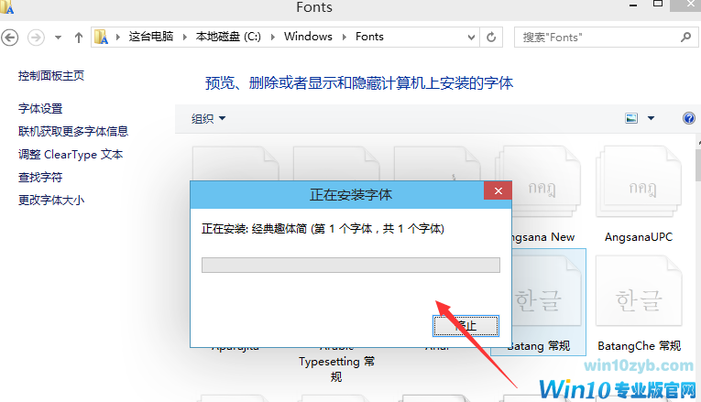Viewport: 701px width, 402px height.
Task: Refresh the Fonts folder view
Action: pos(492,38)
